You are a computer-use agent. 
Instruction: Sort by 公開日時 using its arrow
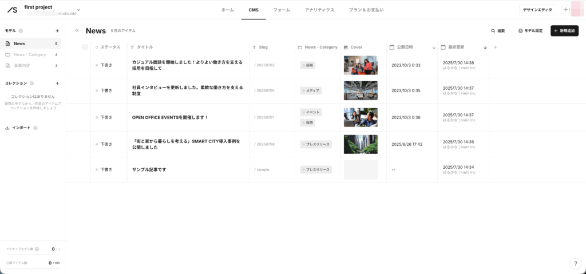click(x=434, y=47)
